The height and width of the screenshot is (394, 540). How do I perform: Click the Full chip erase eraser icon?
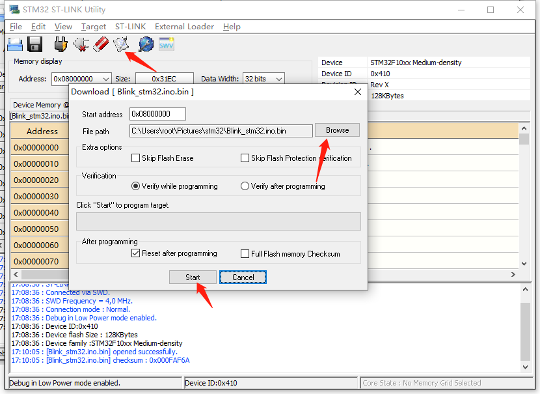(101, 44)
